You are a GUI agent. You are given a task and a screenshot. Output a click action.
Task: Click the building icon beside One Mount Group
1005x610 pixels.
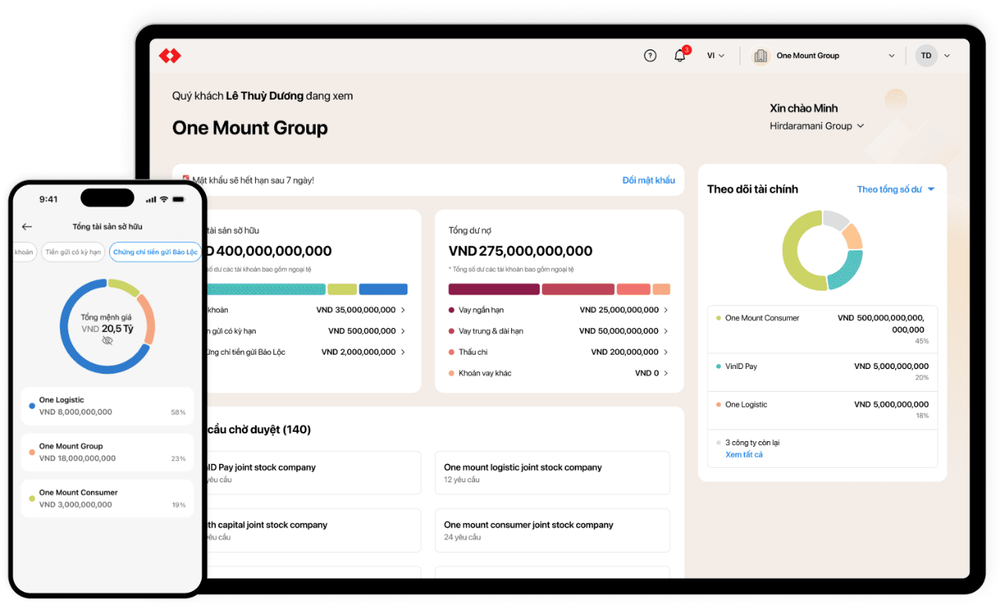(760, 56)
